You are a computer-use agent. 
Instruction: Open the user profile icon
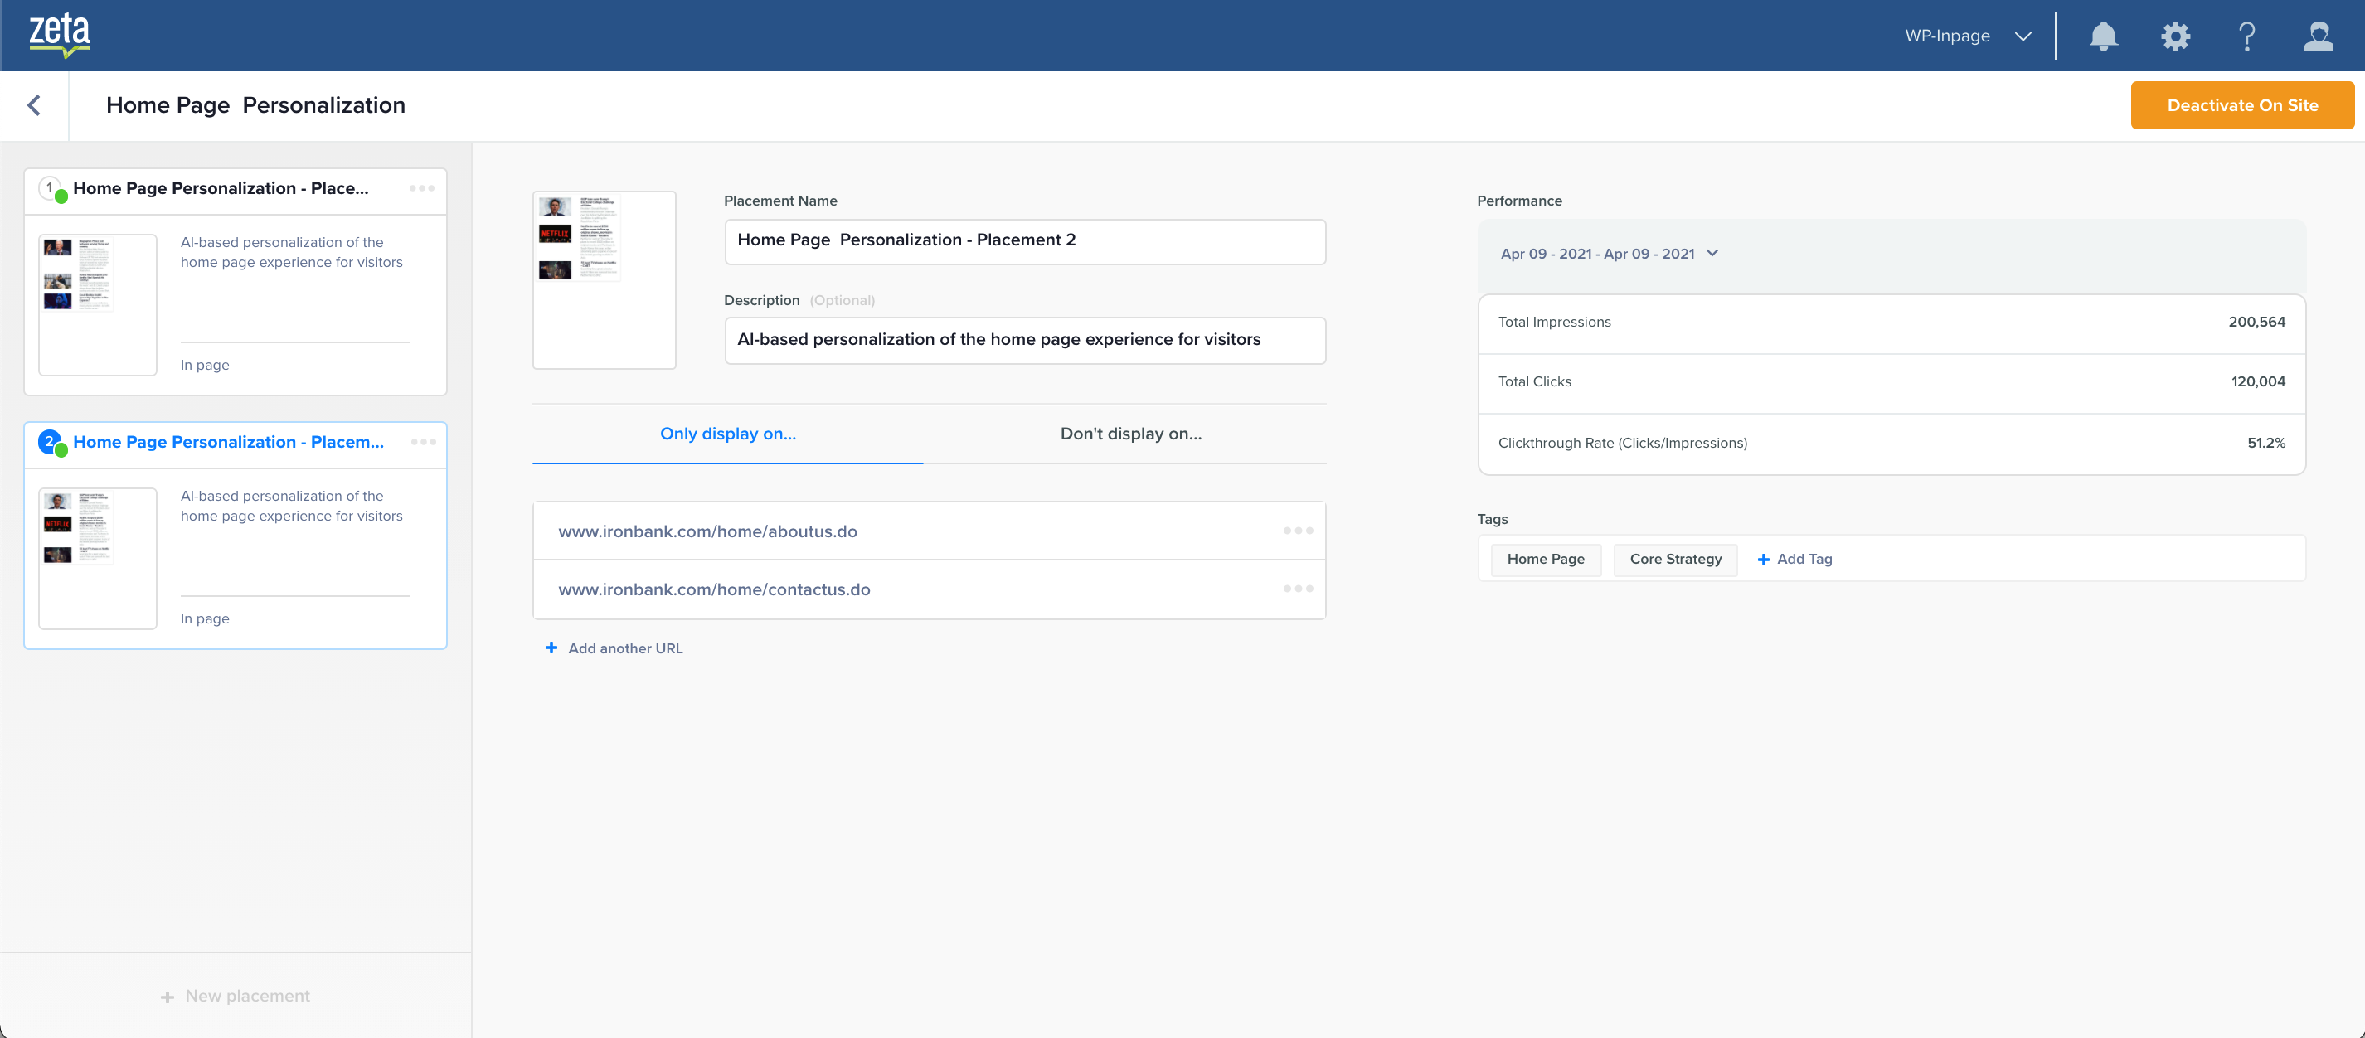pyautogui.click(x=2319, y=36)
